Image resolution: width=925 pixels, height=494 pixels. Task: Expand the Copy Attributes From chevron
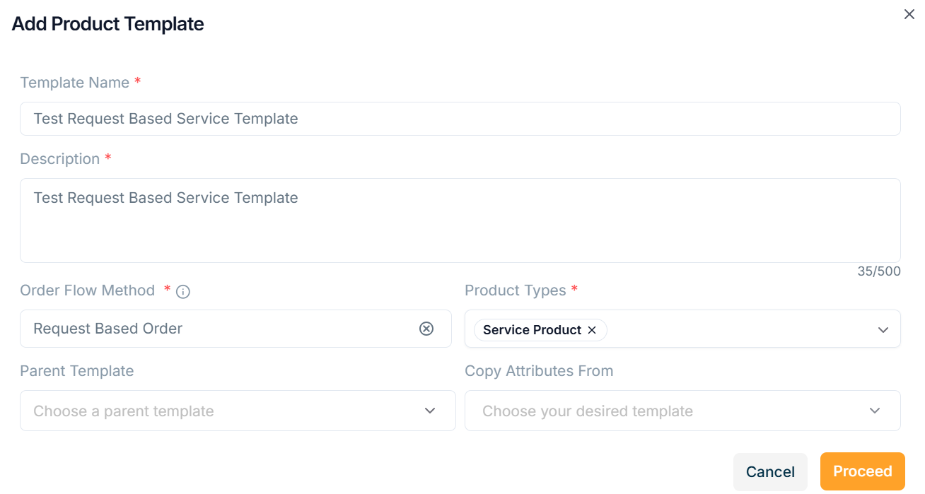(x=875, y=411)
